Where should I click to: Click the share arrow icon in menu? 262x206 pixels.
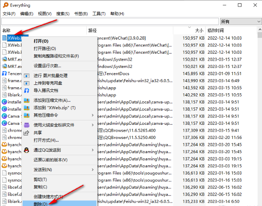(x=27, y=132)
